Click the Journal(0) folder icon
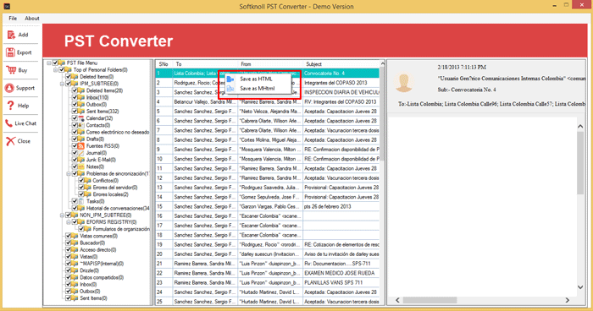This screenshot has height=311, width=593. pyautogui.click(x=81, y=153)
